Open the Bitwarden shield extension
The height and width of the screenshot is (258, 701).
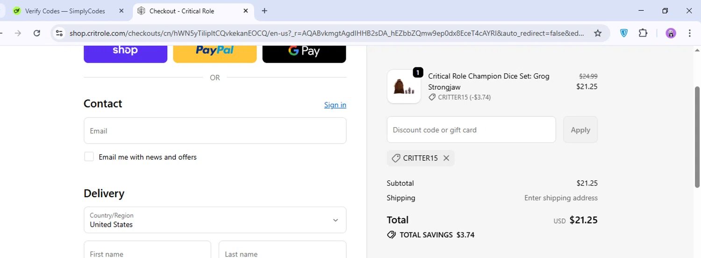(x=624, y=33)
